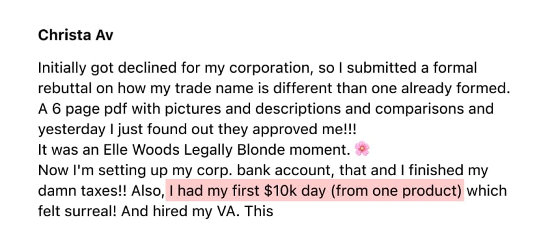Click the pink highlighted $10k day sentence
This screenshot has width=551, height=246.
point(315,191)
